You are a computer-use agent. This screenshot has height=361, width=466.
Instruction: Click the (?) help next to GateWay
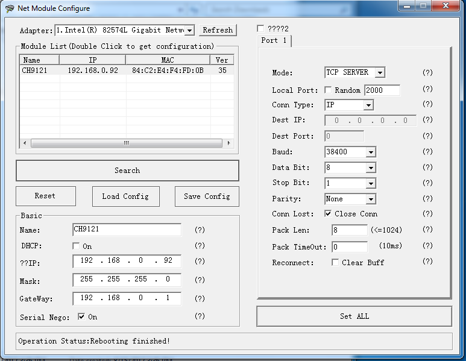[200, 298]
